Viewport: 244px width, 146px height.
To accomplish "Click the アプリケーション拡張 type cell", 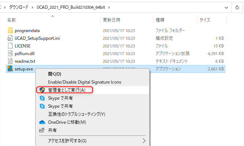I will (x=172, y=54).
